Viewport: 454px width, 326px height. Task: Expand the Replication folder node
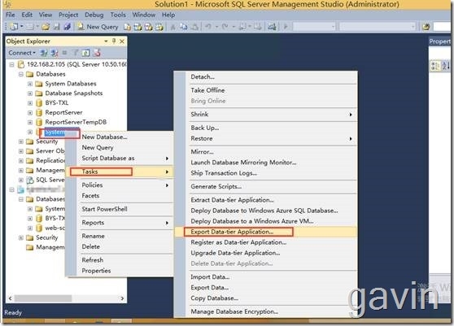21,161
